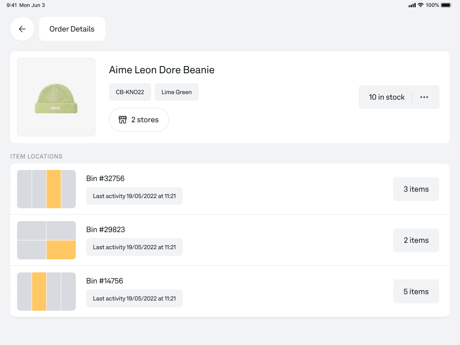460x345 pixels.
Task: Open the 2 stores button
Action: coord(139,120)
